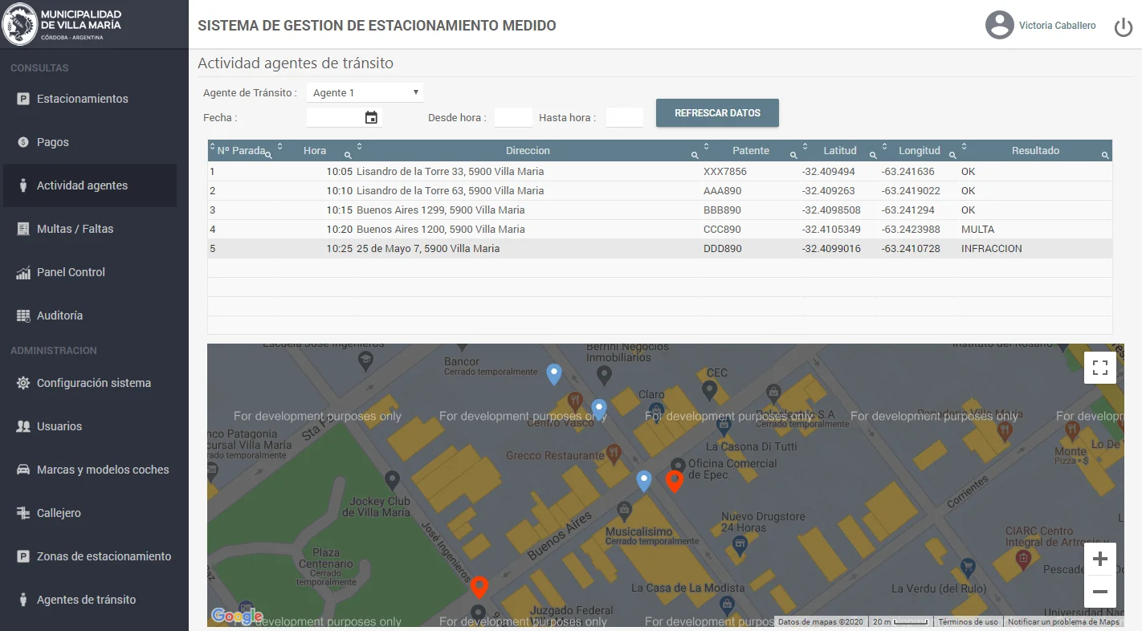This screenshot has height=631, width=1142.
Task: Click the search icon in Resultado column
Action: coord(1105,155)
